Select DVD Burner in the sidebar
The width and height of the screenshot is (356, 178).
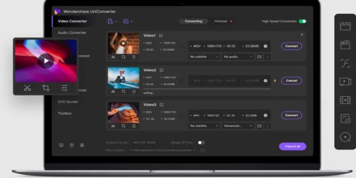[x=68, y=102]
